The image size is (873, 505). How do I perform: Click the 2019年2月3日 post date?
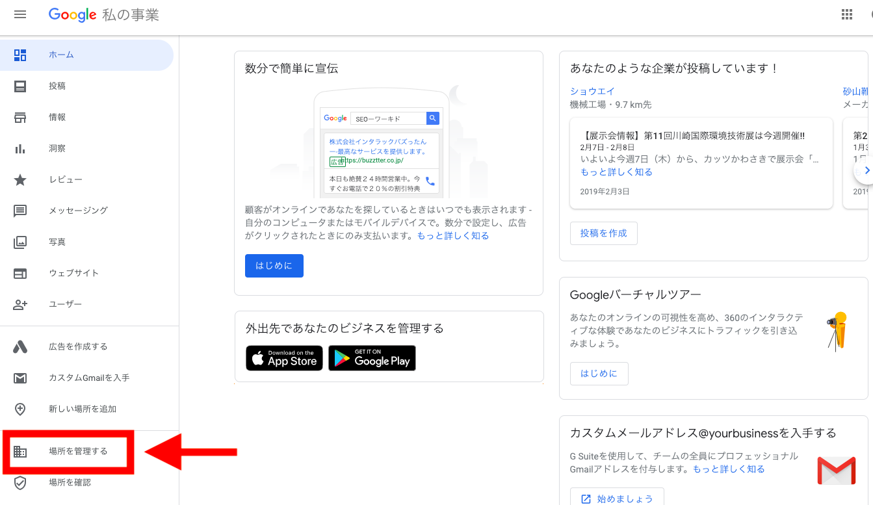605,192
